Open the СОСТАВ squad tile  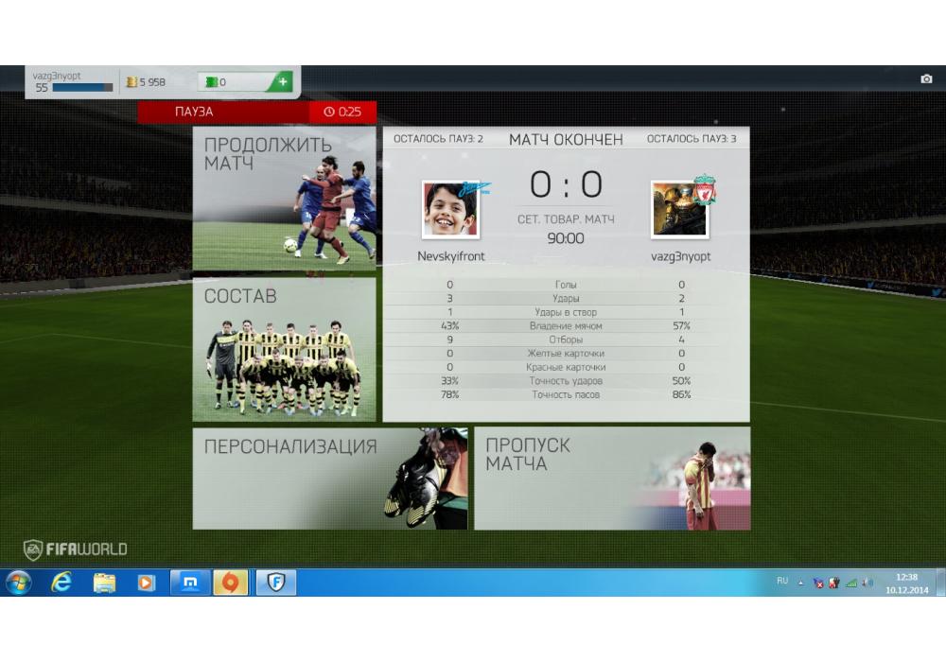coord(284,349)
